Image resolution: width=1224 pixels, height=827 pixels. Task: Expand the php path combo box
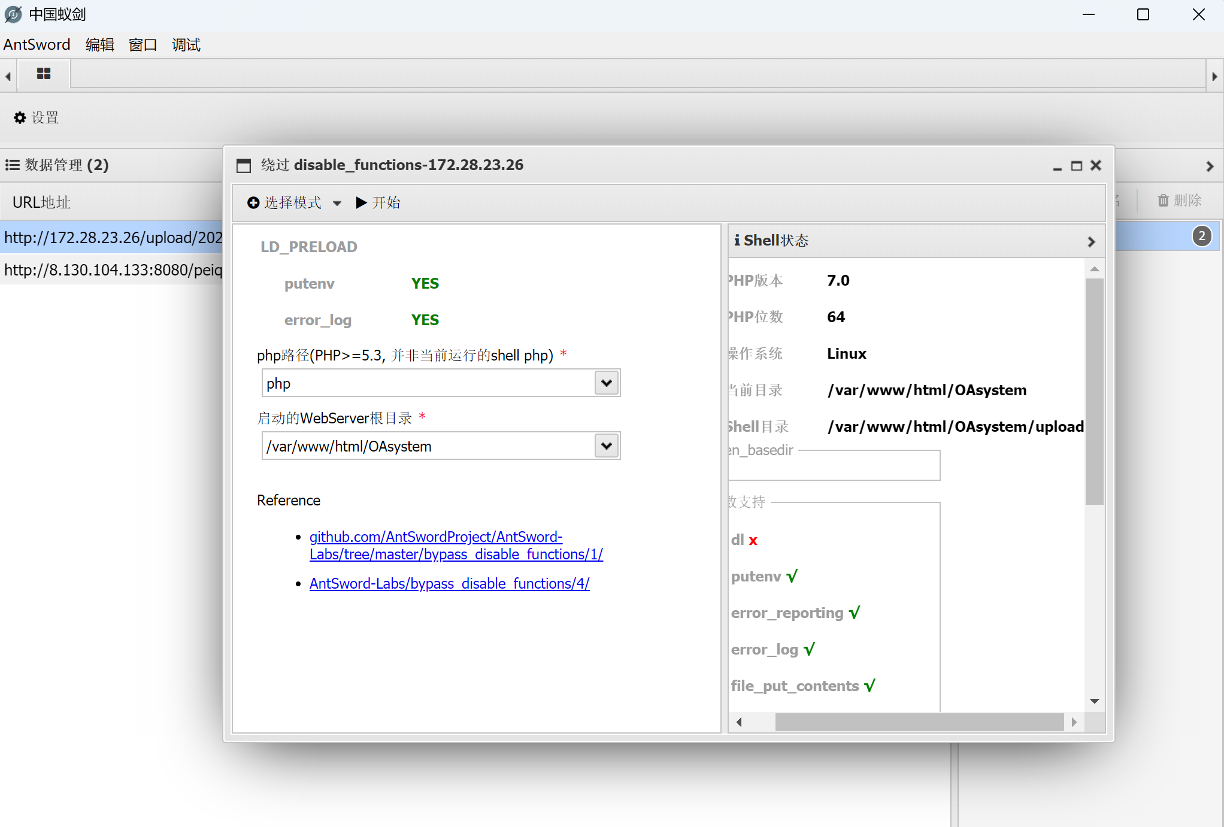click(x=607, y=383)
